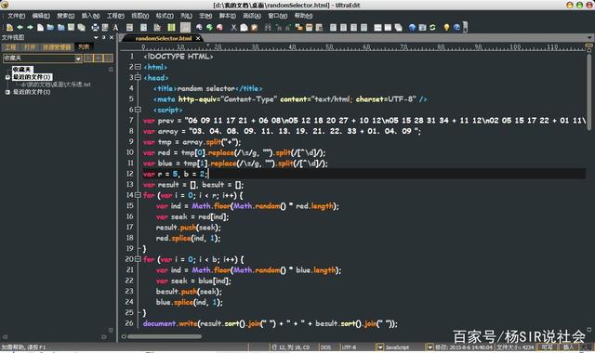
Task: Open the 收藏夹 combo box dropdown
Action: (x=78, y=59)
